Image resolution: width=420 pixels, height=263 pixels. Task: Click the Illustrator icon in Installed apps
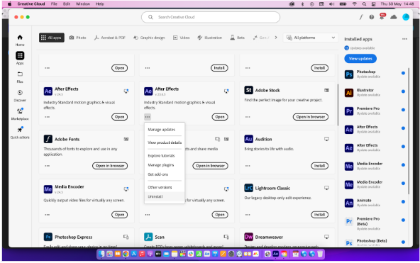(349, 93)
